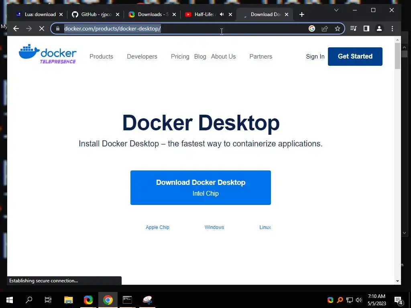Open the clock showing 7:10 AM
Viewport: 411px width, 308px height.
click(376, 300)
